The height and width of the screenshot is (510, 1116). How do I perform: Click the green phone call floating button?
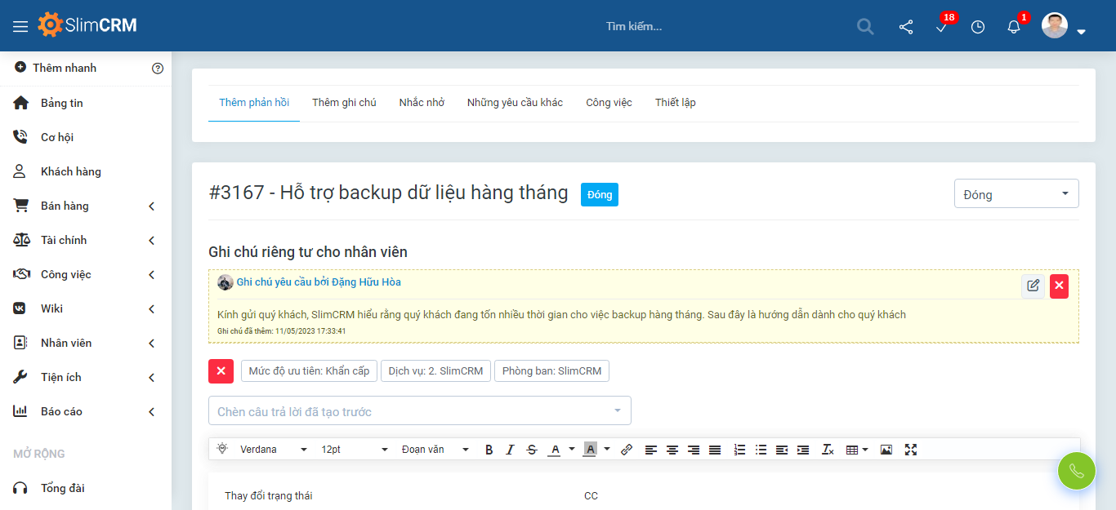pos(1076,471)
